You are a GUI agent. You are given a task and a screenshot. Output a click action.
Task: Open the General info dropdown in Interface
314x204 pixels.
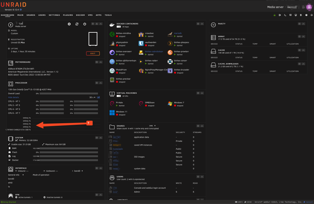(x=16, y=175)
